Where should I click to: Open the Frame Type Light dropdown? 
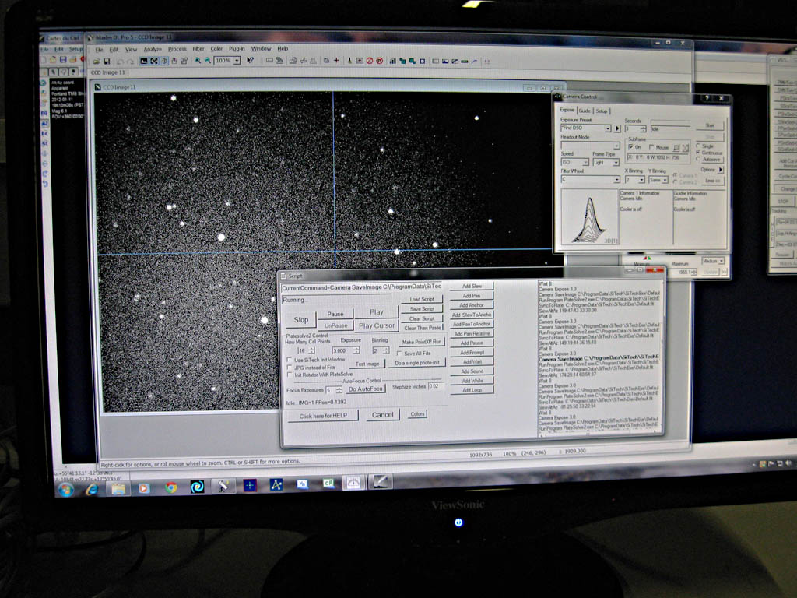[x=616, y=163]
